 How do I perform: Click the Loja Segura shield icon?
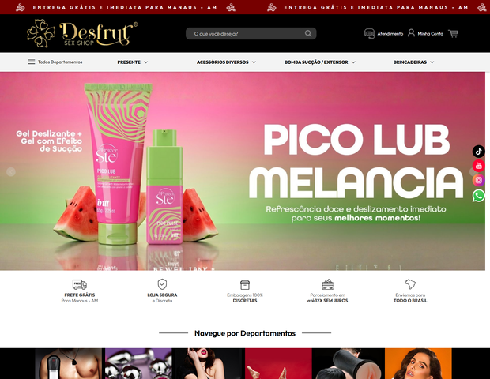coord(162,284)
